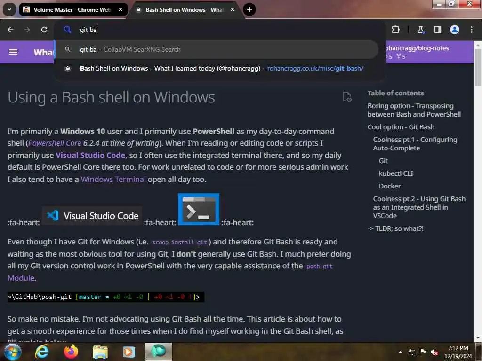Image resolution: width=482 pixels, height=361 pixels.
Task: Open the Chrome Labs flask icon
Action: pos(420,30)
